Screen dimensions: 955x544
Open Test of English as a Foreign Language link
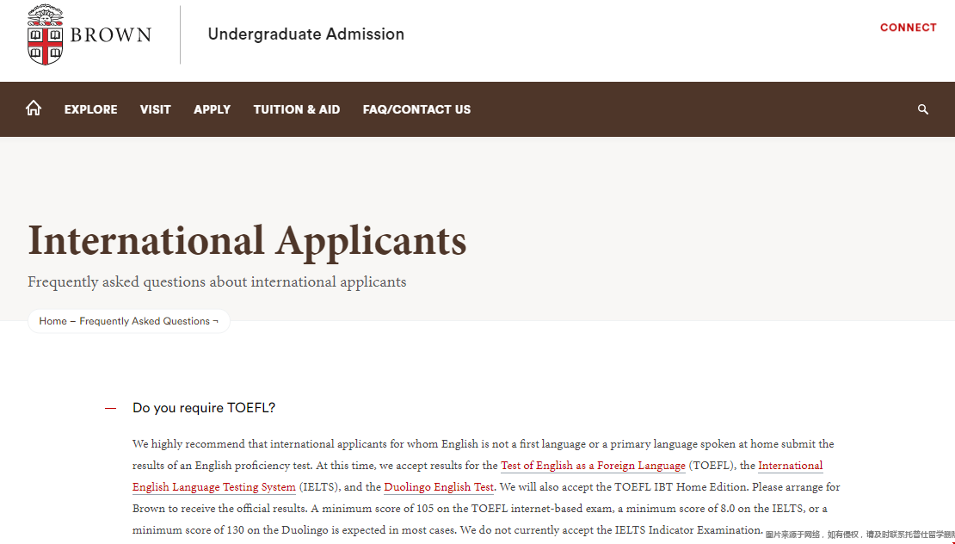(593, 466)
